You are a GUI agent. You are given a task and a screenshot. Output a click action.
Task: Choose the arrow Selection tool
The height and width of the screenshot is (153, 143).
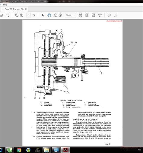pyautogui.click(x=43, y=15)
